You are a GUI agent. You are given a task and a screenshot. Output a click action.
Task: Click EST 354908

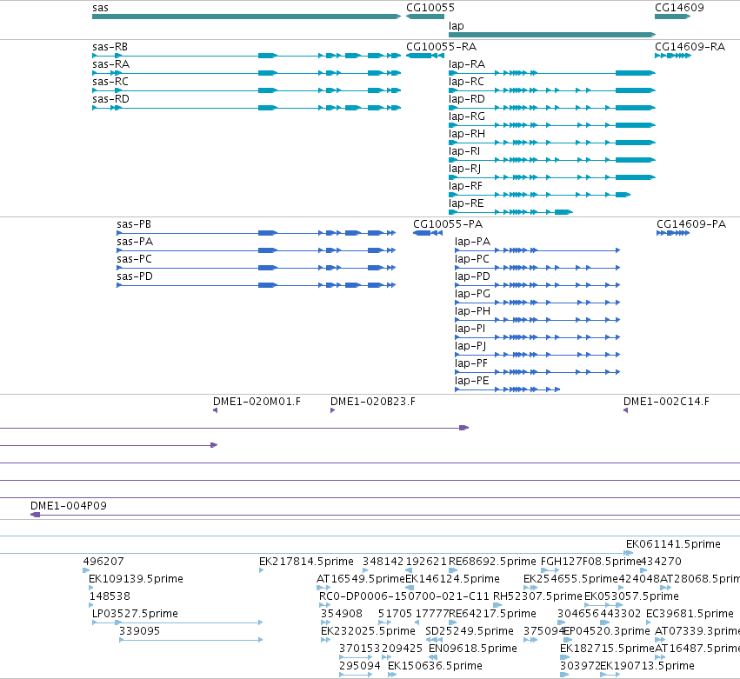coord(342,614)
